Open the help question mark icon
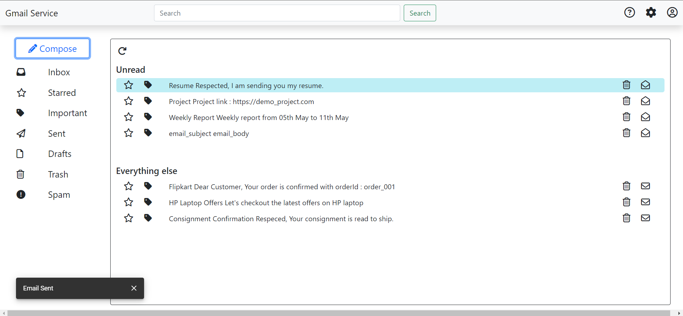The width and height of the screenshot is (683, 316). pos(629,13)
